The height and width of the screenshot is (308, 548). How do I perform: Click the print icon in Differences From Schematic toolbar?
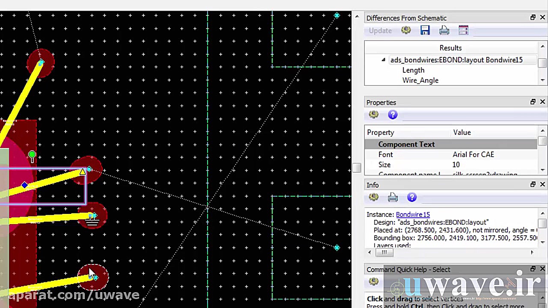(x=444, y=30)
